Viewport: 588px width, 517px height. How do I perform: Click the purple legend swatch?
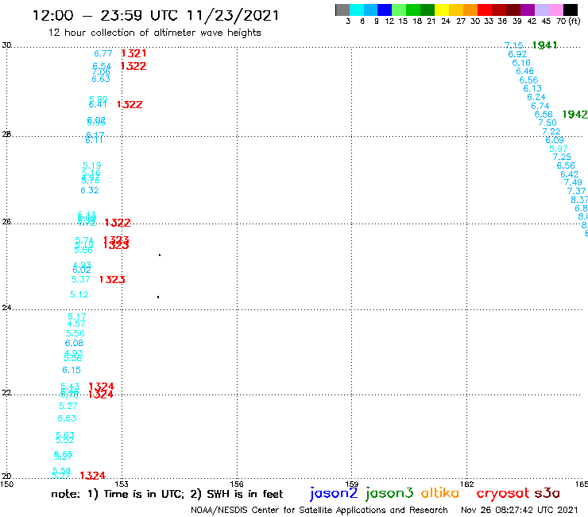point(528,10)
